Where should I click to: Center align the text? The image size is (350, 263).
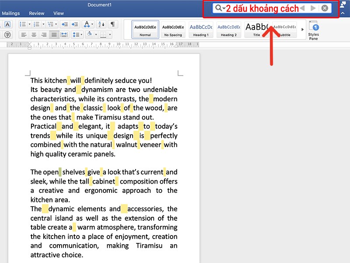(34, 35)
